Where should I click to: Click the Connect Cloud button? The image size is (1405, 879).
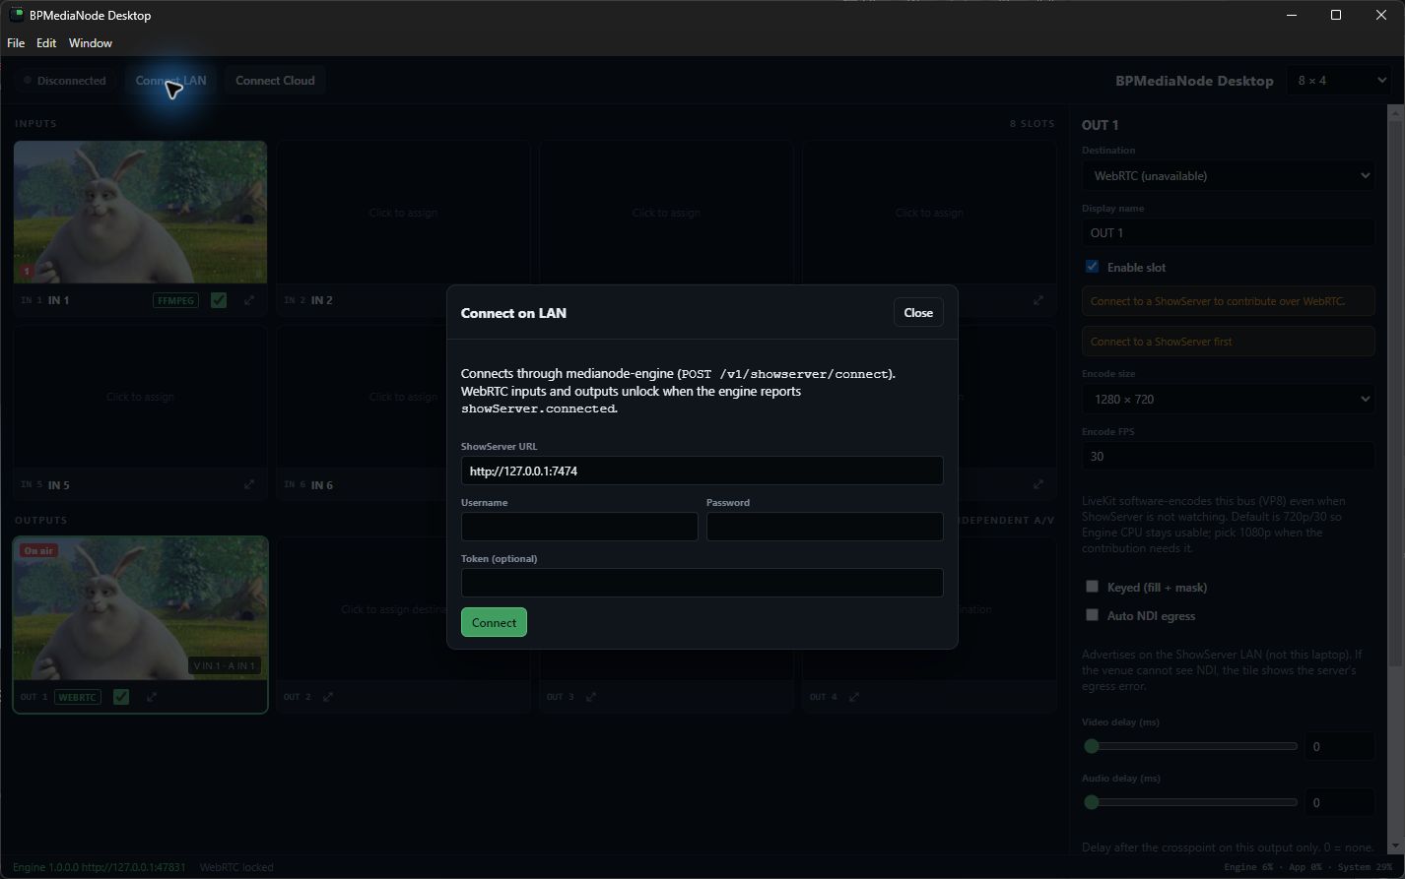[x=275, y=81]
